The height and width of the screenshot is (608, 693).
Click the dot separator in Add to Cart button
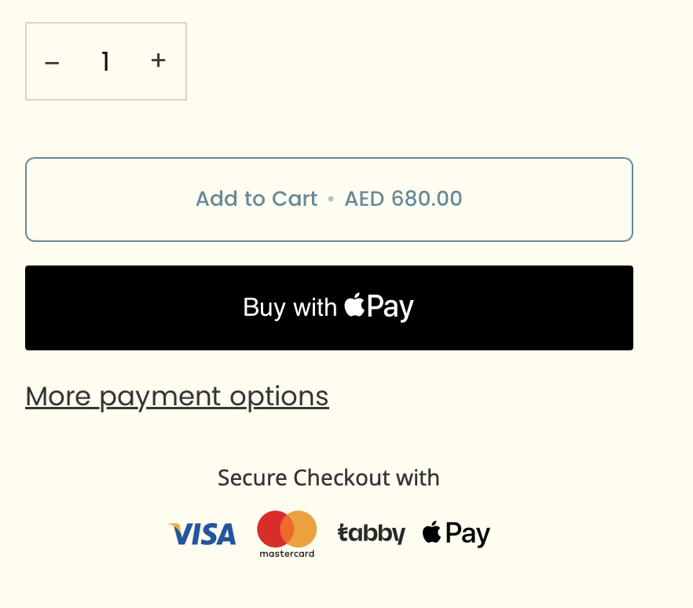(331, 200)
